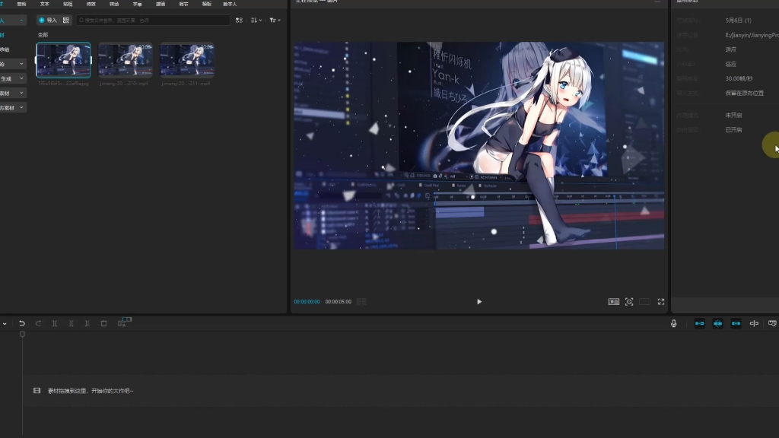Click the 保留在原有位置 import setting

tap(744, 93)
